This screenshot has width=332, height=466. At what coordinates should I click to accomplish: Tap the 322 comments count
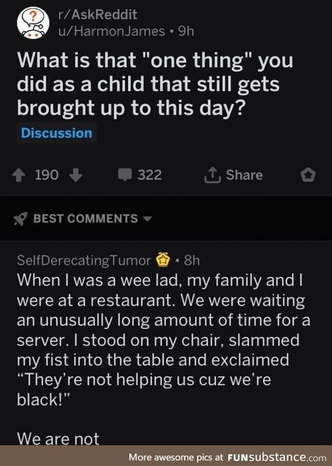point(150,175)
